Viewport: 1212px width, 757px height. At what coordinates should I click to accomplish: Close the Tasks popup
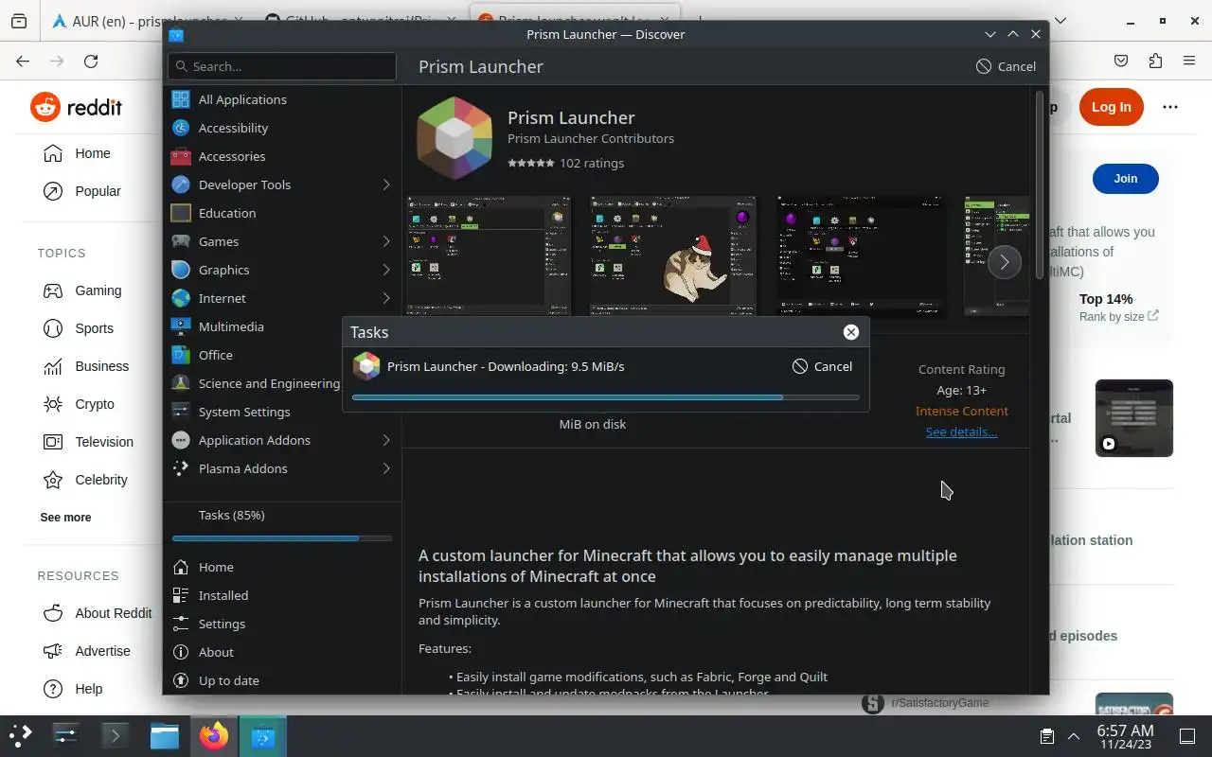point(851,332)
